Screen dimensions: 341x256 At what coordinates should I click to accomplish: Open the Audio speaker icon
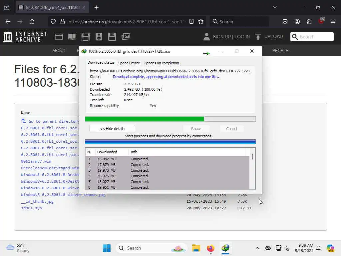point(99,37)
